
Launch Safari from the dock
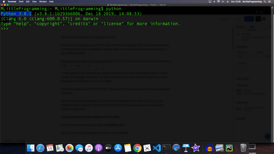point(40,148)
